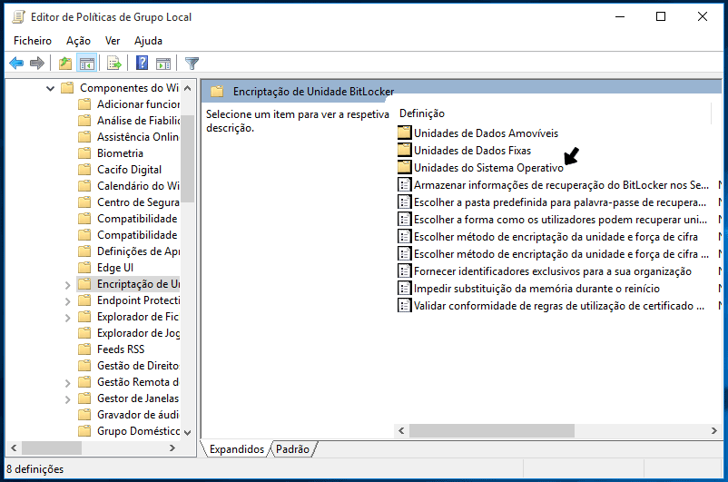
Task: Expand the Gestão Remota tree node
Action: [x=68, y=383]
